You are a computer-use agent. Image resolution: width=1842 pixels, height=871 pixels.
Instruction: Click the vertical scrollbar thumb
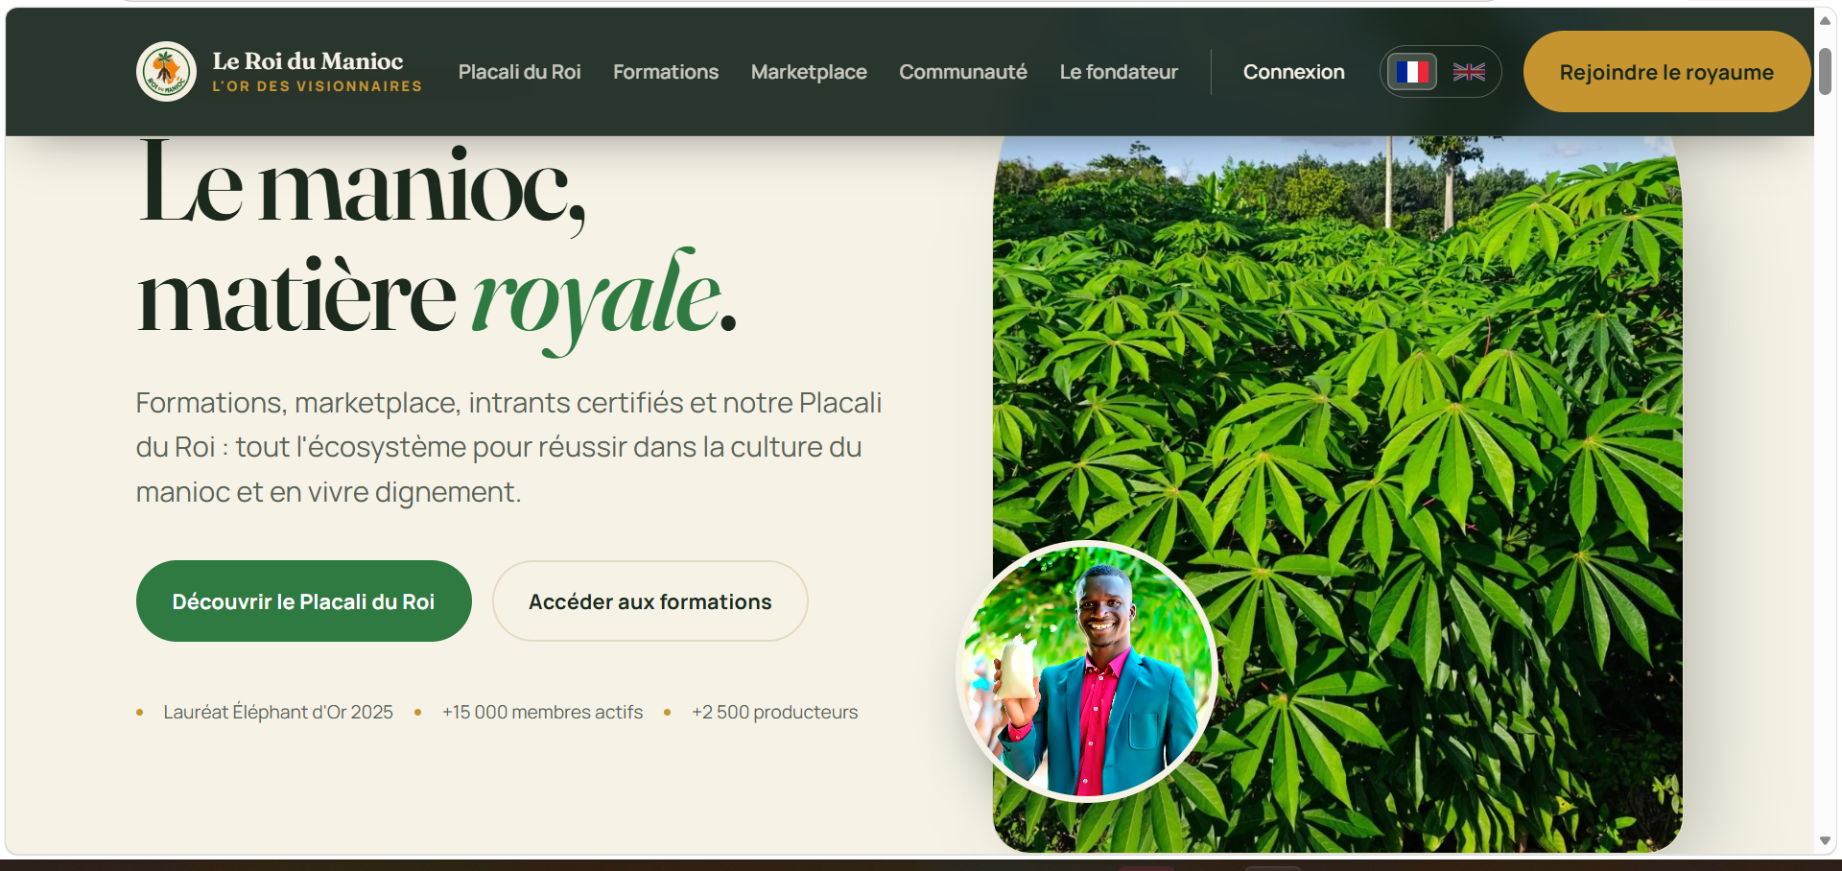1826,70
